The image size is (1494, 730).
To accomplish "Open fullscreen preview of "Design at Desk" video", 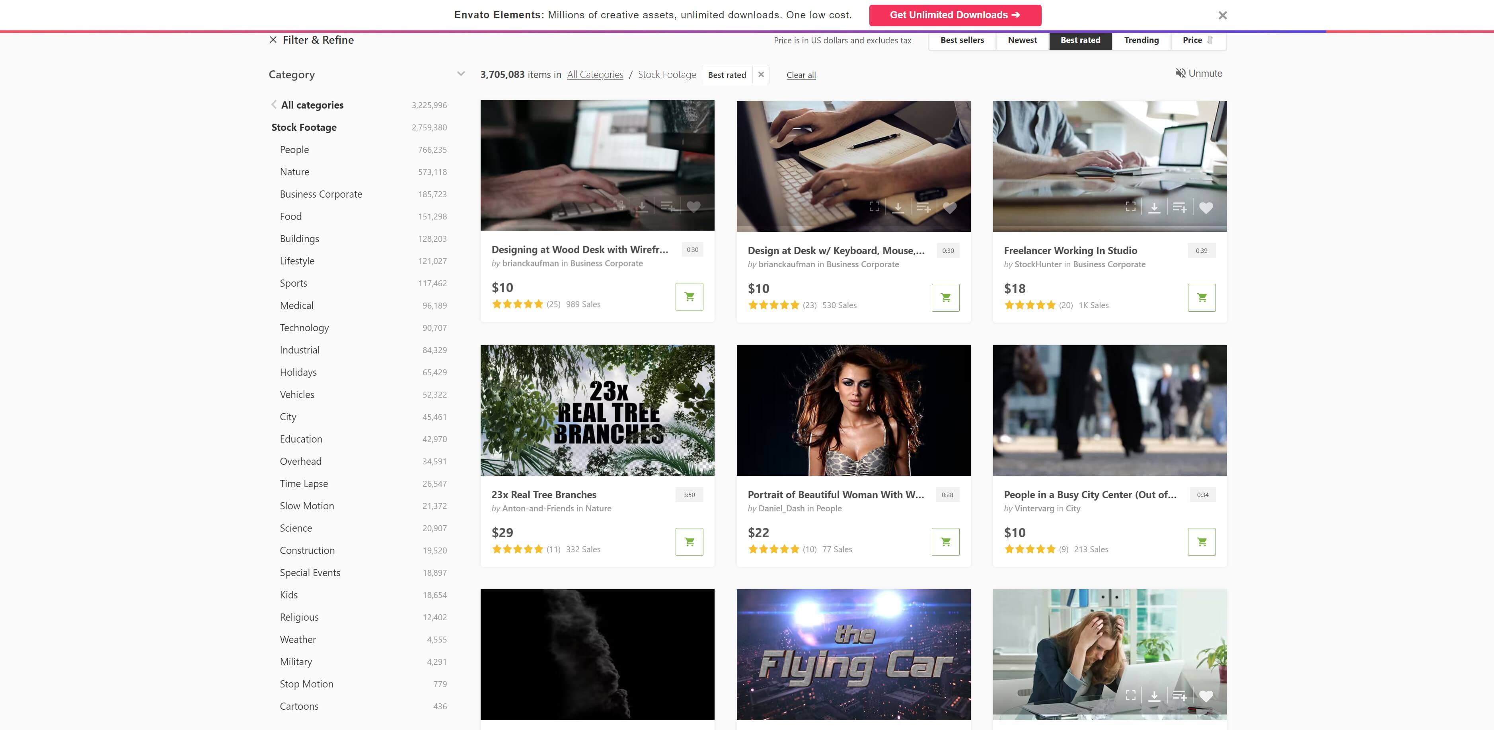I will coord(875,207).
